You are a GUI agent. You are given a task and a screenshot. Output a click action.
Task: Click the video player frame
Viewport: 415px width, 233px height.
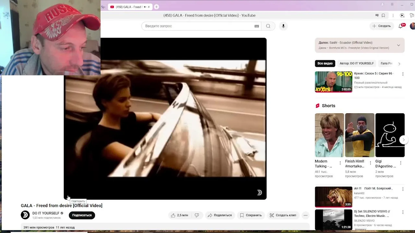click(165, 118)
